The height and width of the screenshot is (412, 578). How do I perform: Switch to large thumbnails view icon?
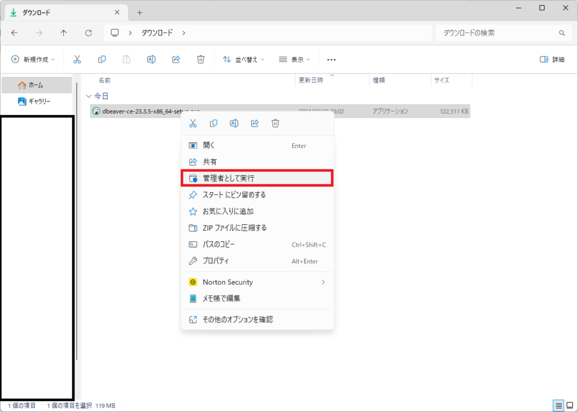[x=570, y=406]
